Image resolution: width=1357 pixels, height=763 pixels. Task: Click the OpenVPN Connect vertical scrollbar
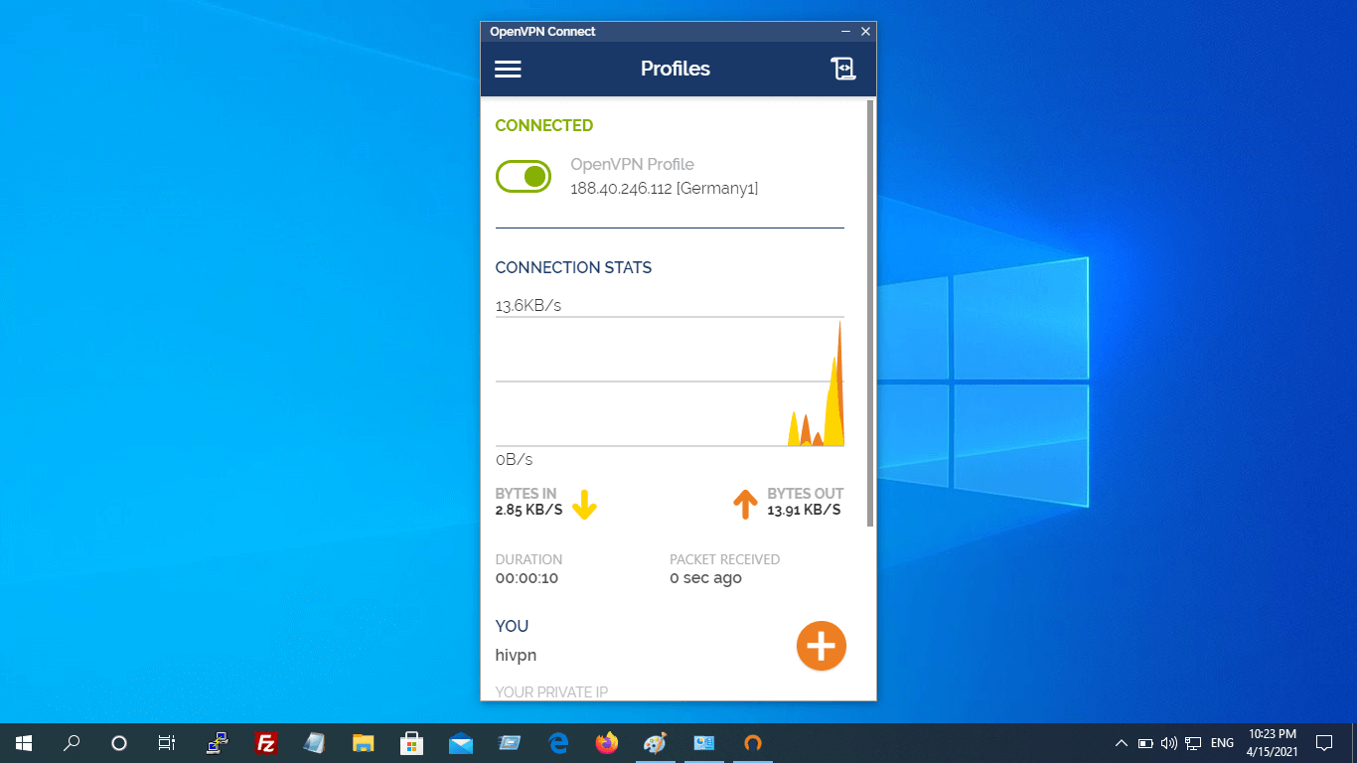pos(870,313)
